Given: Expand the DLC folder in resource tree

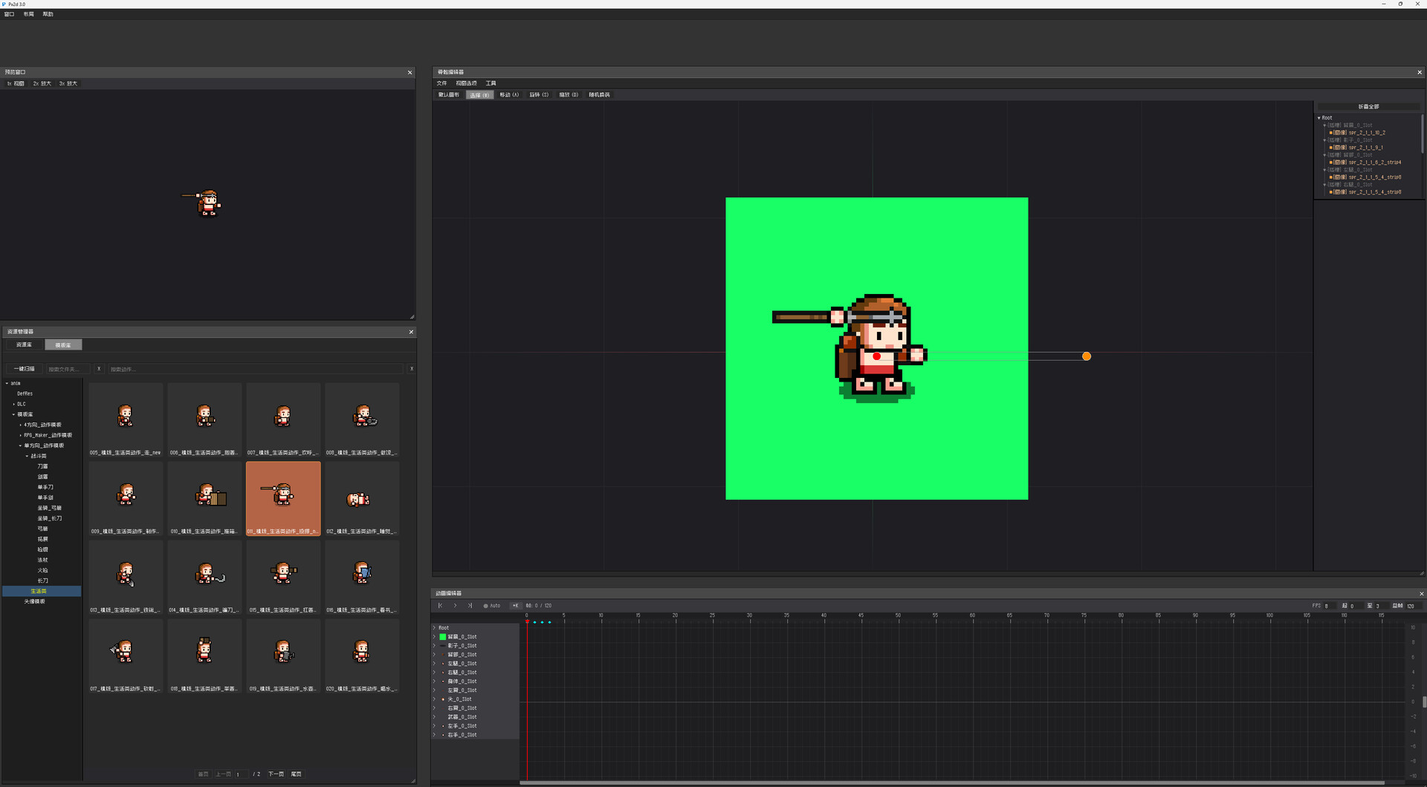Looking at the screenshot, I should pyautogui.click(x=14, y=405).
